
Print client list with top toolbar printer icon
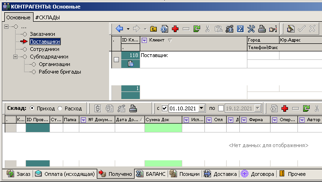click(x=262, y=29)
